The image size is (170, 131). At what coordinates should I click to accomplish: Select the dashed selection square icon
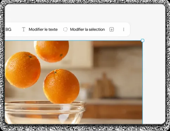pos(65,29)
